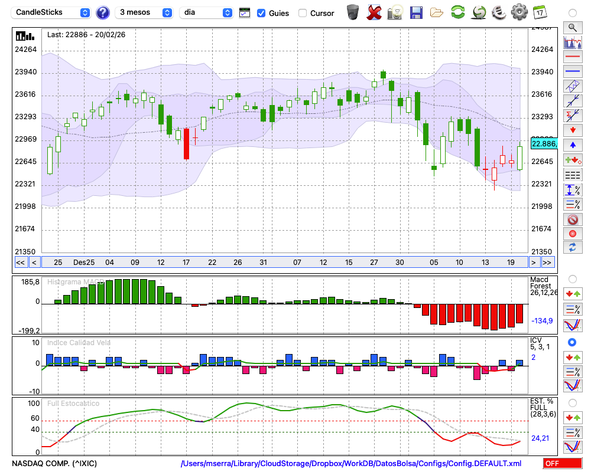Viewport: 591px width, 472px height.
Task: Add a blue up arrow marker
Action: pos(573,145)
